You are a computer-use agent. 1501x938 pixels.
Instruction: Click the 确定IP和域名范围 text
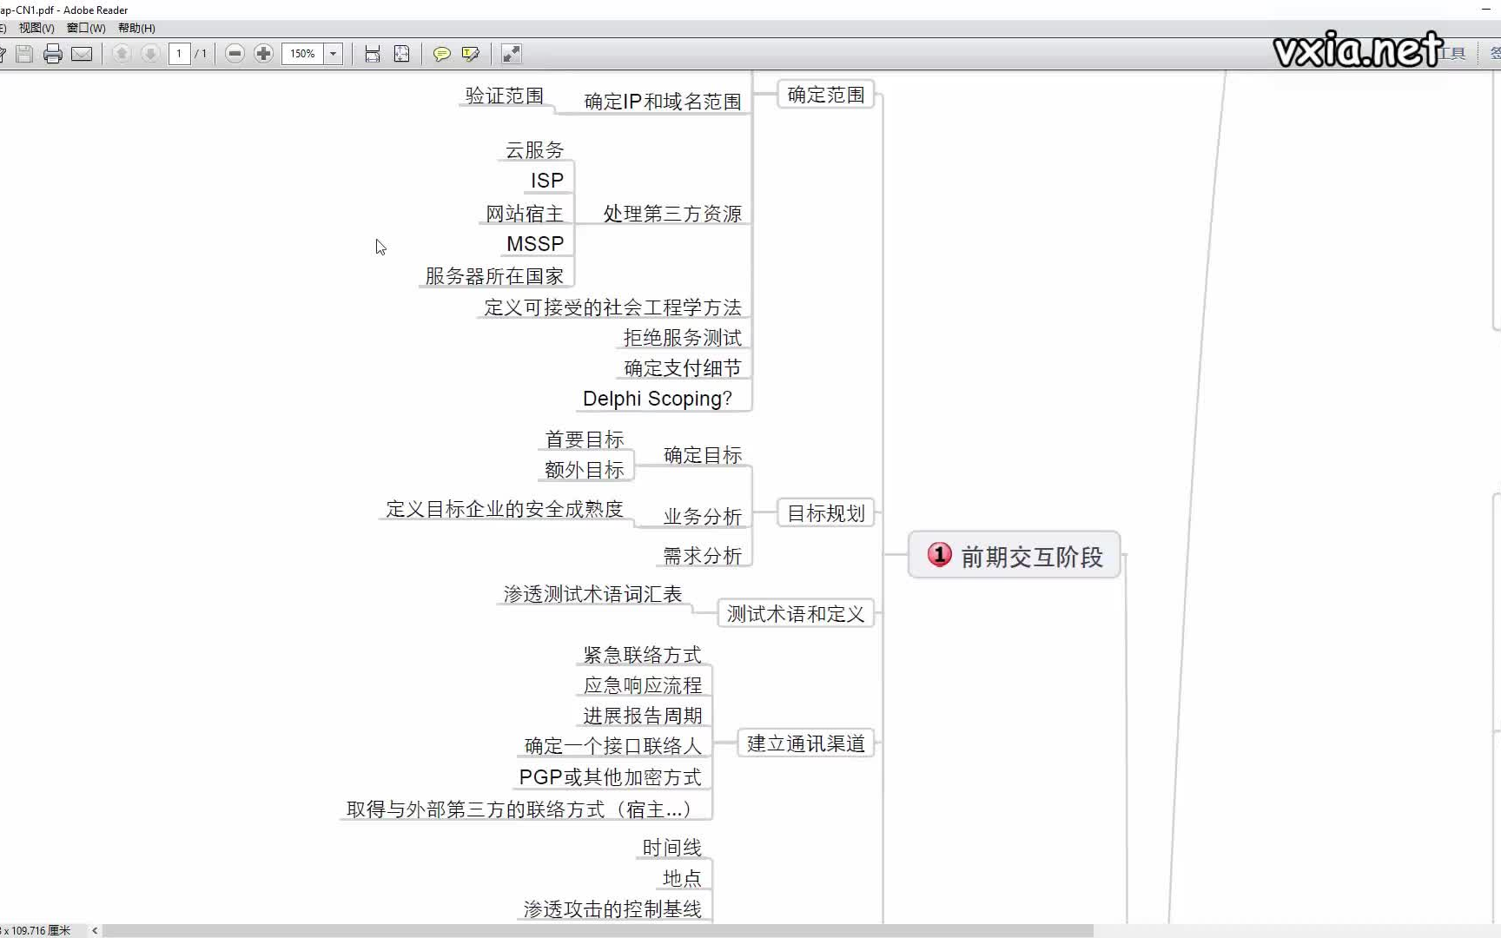(663, 102)
